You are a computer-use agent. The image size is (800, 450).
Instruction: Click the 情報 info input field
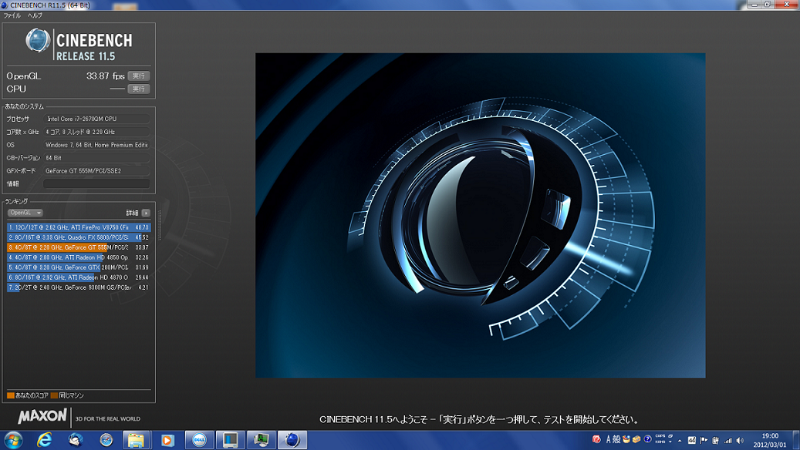tap(96, 183)
